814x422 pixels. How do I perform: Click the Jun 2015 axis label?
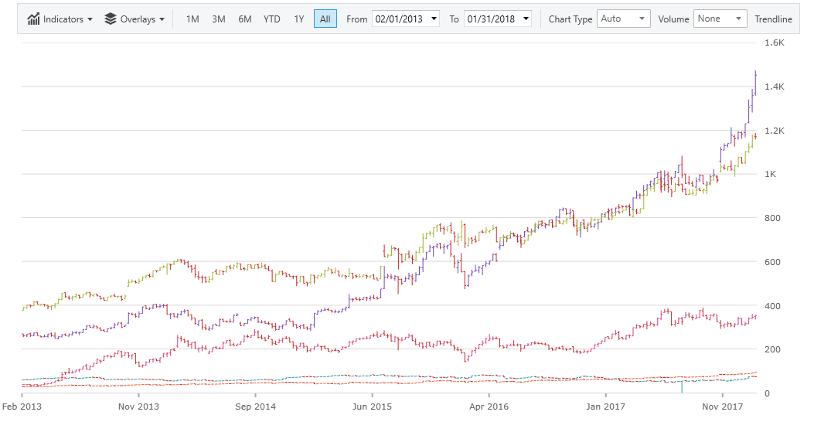tap(373, 407)
